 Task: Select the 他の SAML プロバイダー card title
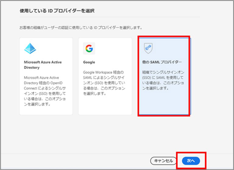[162, 62]
